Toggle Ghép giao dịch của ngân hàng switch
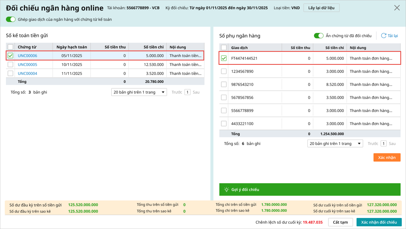The image size is (406, 229). [x=11, y=19]
